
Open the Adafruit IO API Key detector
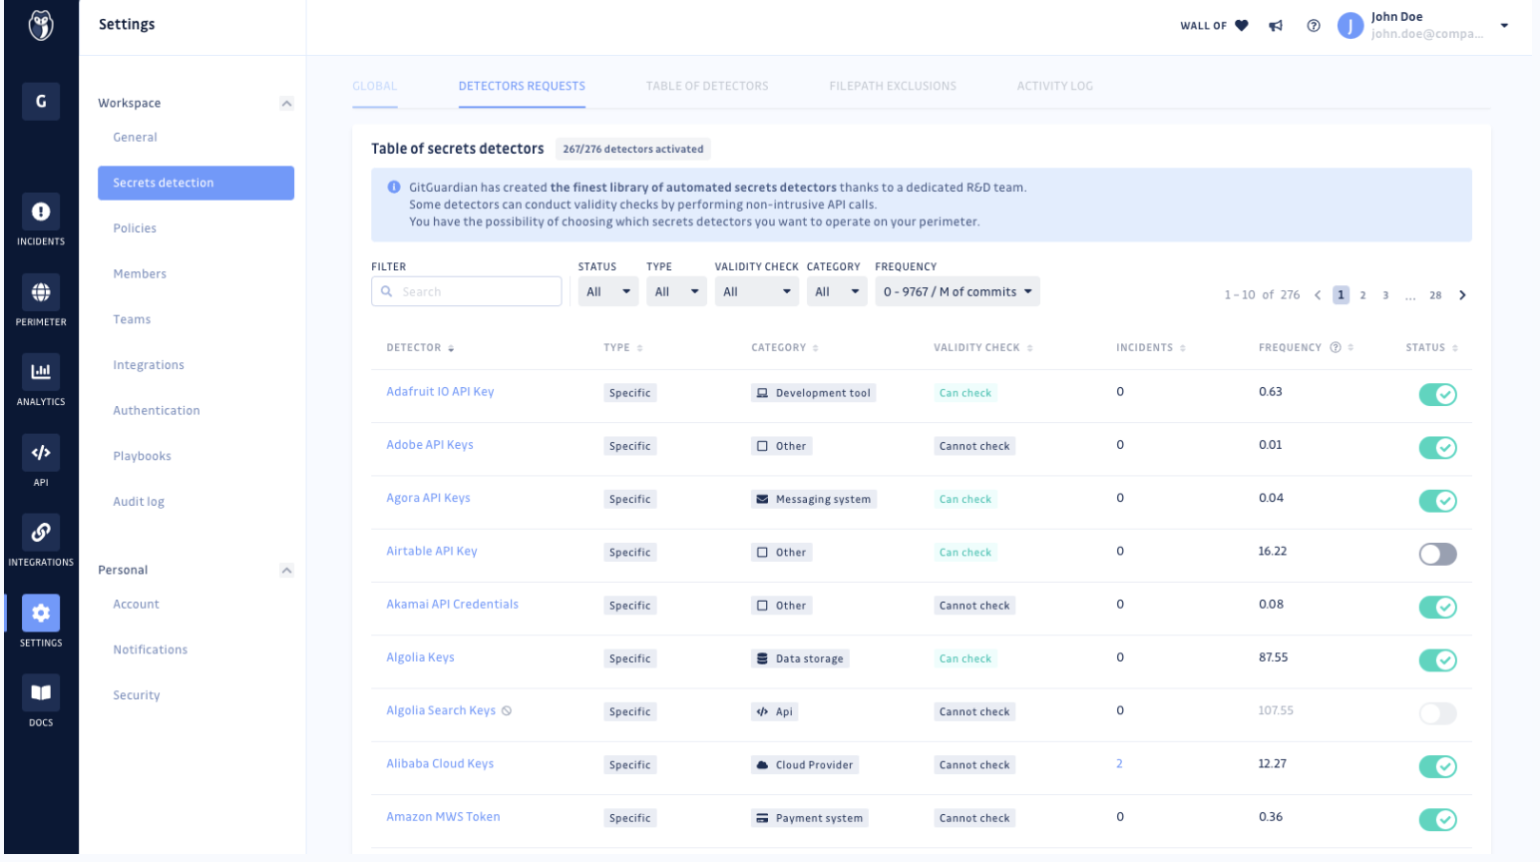pos(440,391)
